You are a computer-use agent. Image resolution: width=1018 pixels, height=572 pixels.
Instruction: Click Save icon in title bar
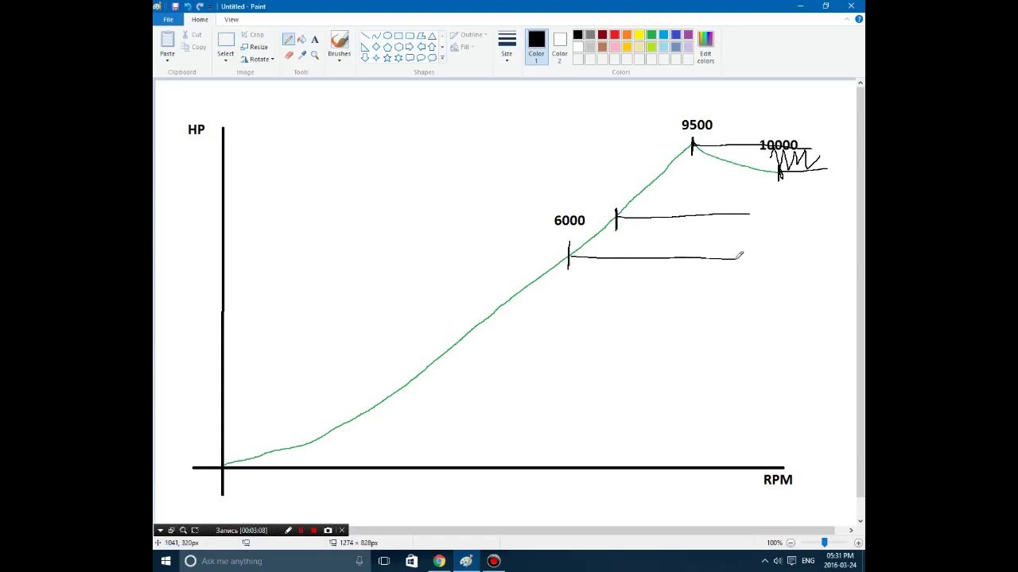point(175,6)
